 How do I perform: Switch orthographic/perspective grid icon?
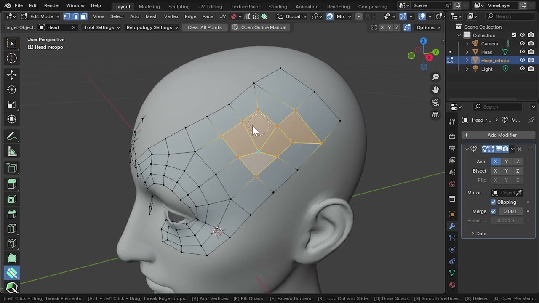coord(435,115)
